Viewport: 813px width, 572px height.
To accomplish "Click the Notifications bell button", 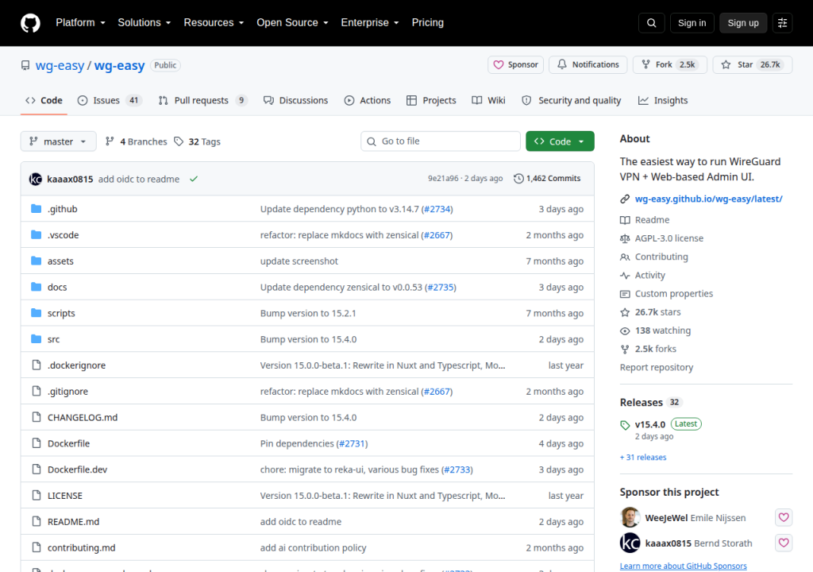I will (588, 64).
